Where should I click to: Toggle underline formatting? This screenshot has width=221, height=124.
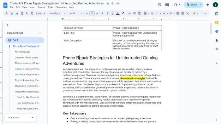coord(112,13)
